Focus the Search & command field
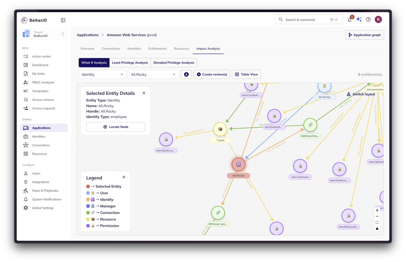406x262 pixels. (x=309, y=19)
